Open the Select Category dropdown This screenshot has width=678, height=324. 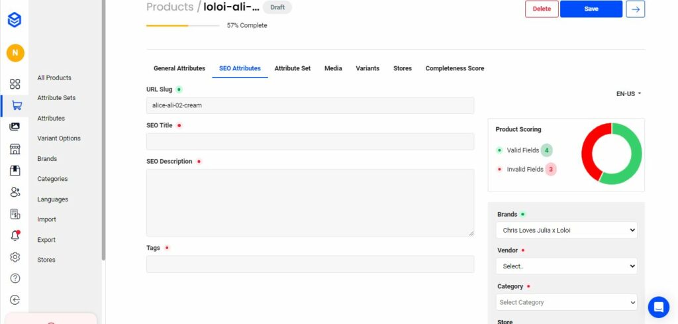click(x=566, y=302)
